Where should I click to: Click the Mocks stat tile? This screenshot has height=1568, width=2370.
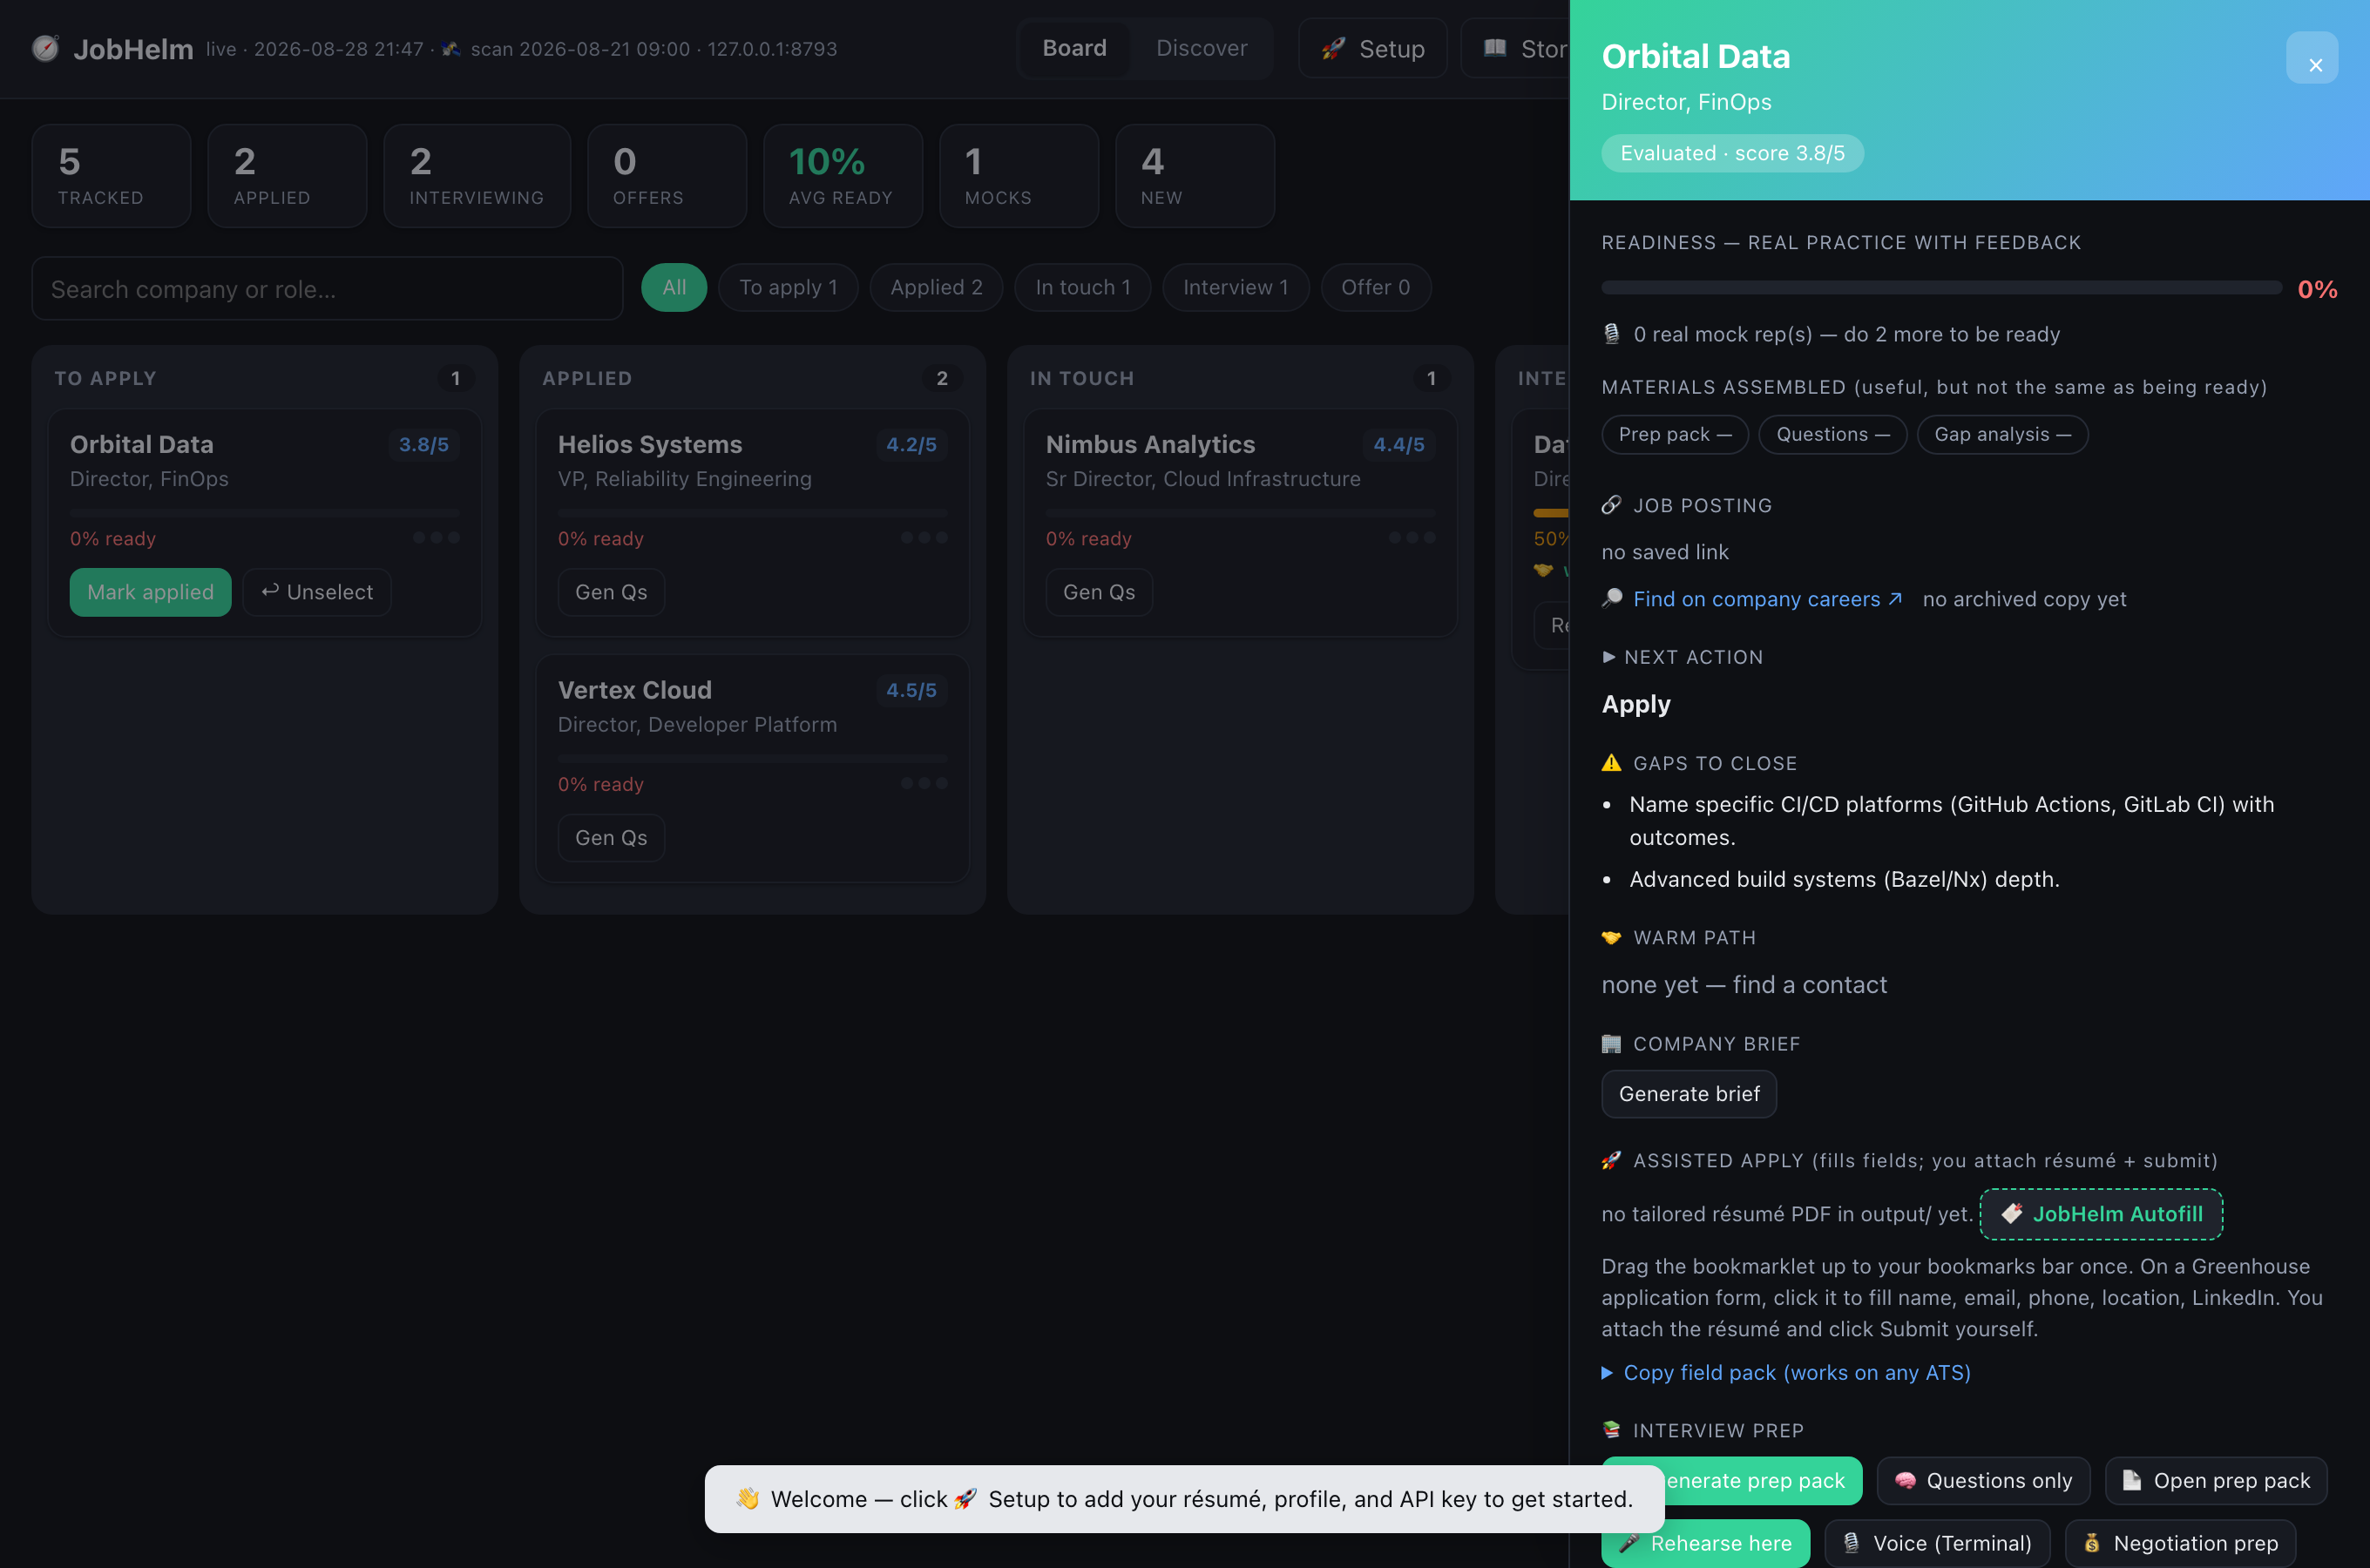point(1018,176)
